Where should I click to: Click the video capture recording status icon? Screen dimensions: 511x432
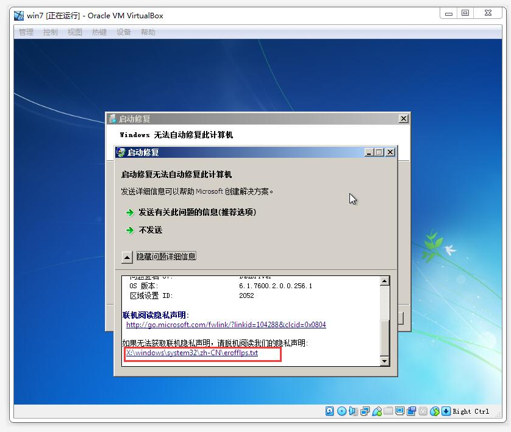click(x=411, y=411)
